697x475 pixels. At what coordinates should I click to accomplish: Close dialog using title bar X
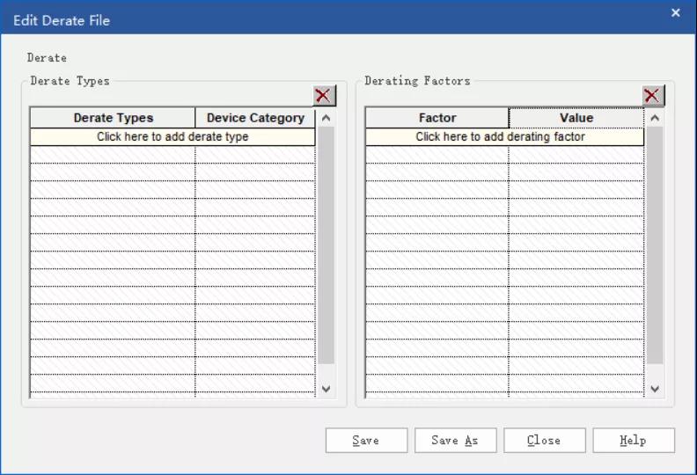coord(676,13)
